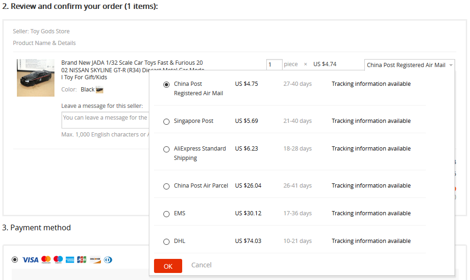Select the credit card payment radio button
This screenshot has height=280, width=470.
coord(15,259)
